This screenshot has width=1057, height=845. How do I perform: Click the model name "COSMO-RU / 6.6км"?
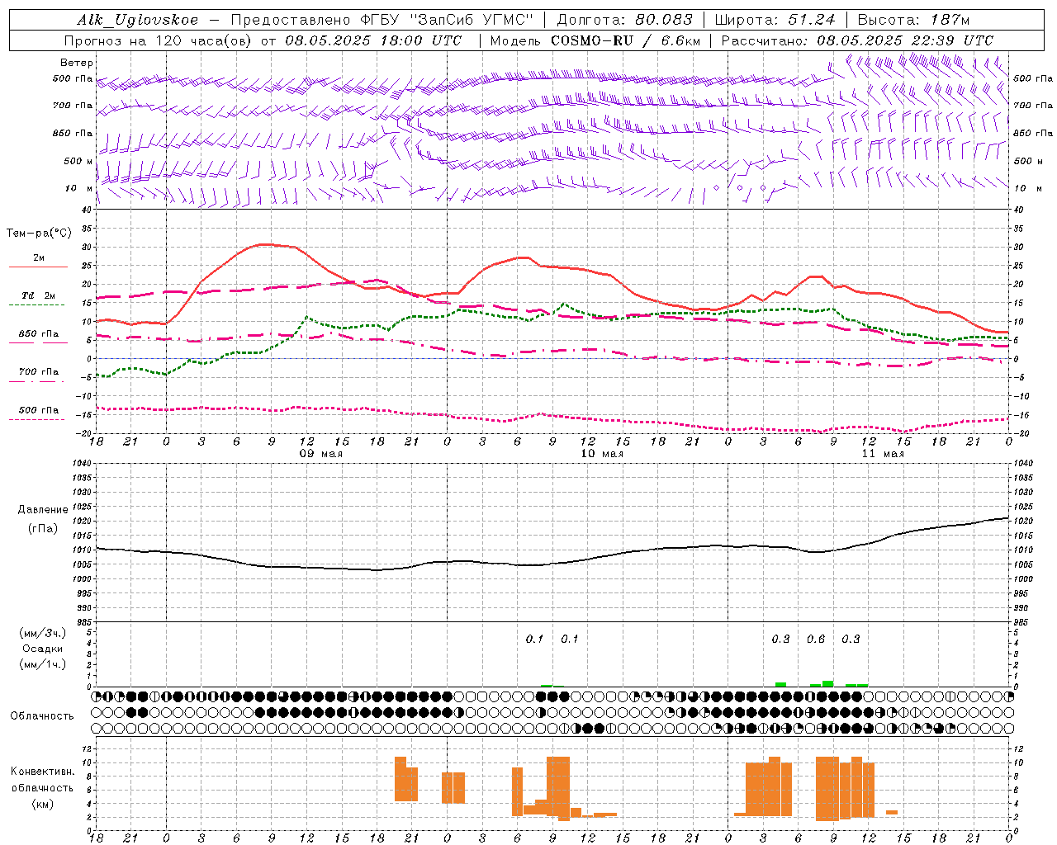coord(626,40)
